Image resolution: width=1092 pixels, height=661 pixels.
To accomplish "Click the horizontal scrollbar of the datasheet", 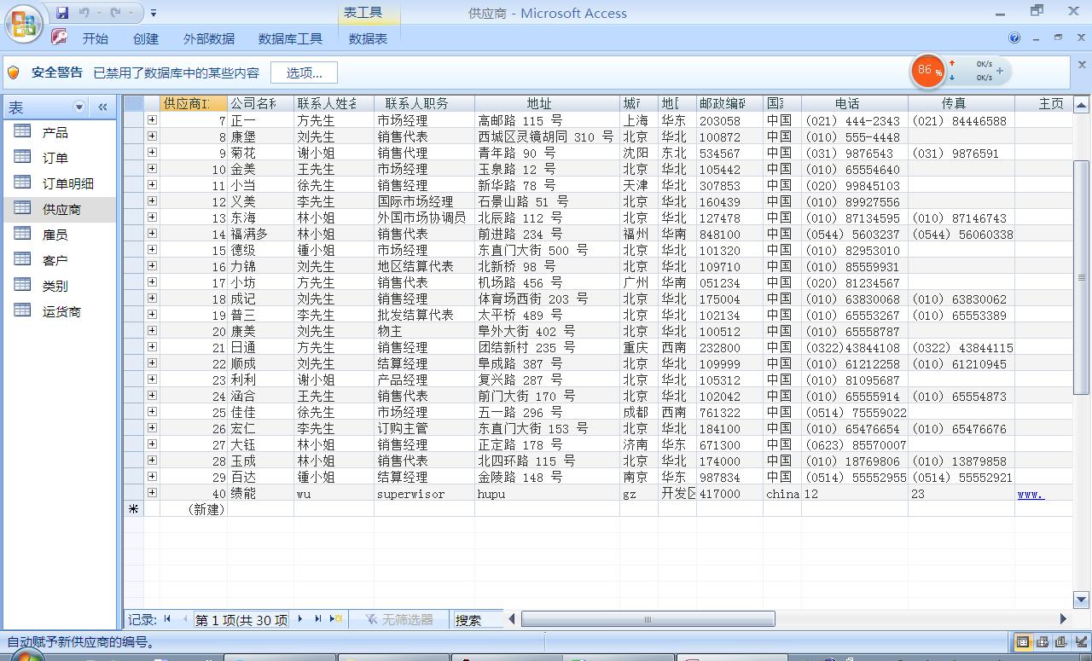I will pyautogui.click(x=647, y=619).
